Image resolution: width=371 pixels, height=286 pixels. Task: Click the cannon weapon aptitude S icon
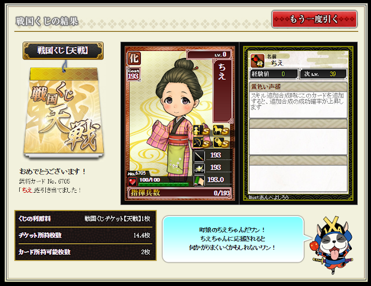click(x=221, y=142)
